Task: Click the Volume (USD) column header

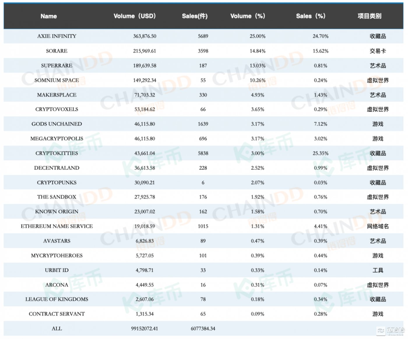Action: 135,16
